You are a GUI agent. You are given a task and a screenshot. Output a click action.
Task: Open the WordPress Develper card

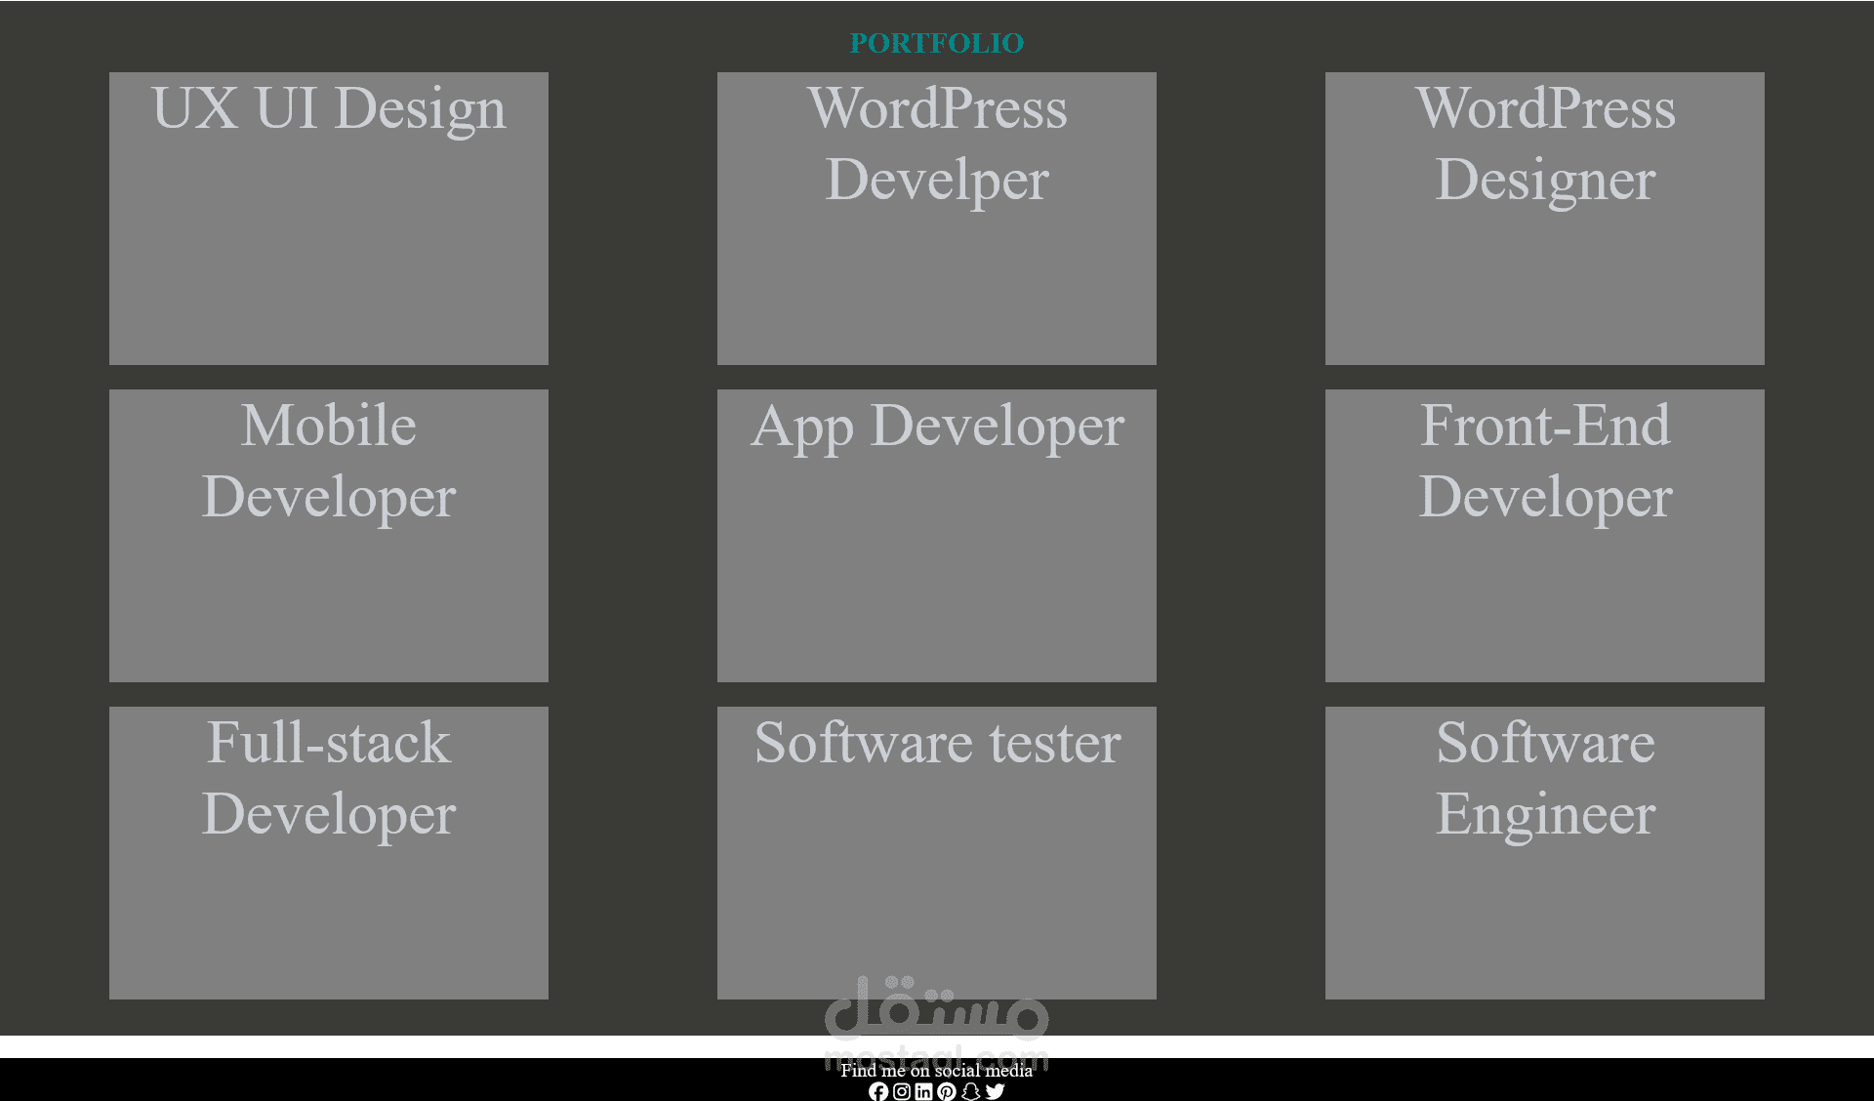pos(936,283)
